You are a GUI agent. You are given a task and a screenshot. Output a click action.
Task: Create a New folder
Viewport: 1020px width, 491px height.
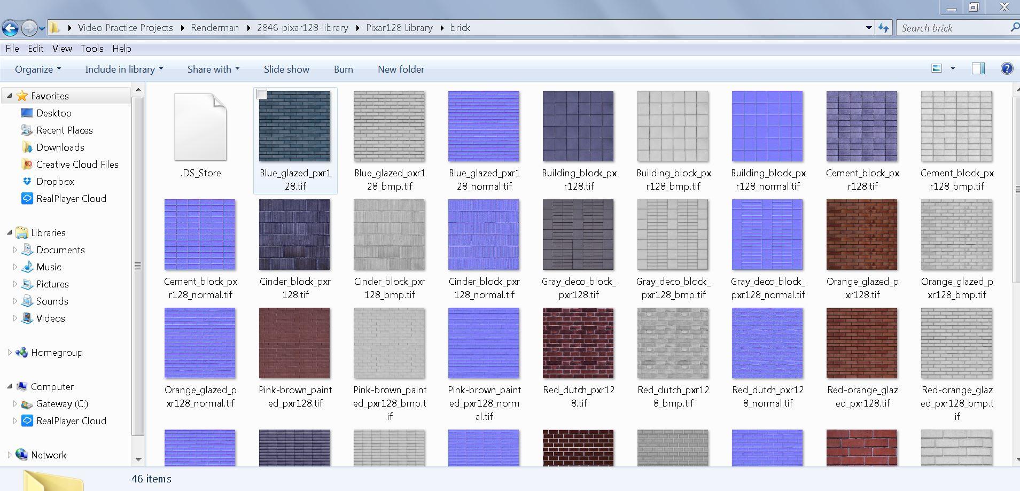click(401, 69)
